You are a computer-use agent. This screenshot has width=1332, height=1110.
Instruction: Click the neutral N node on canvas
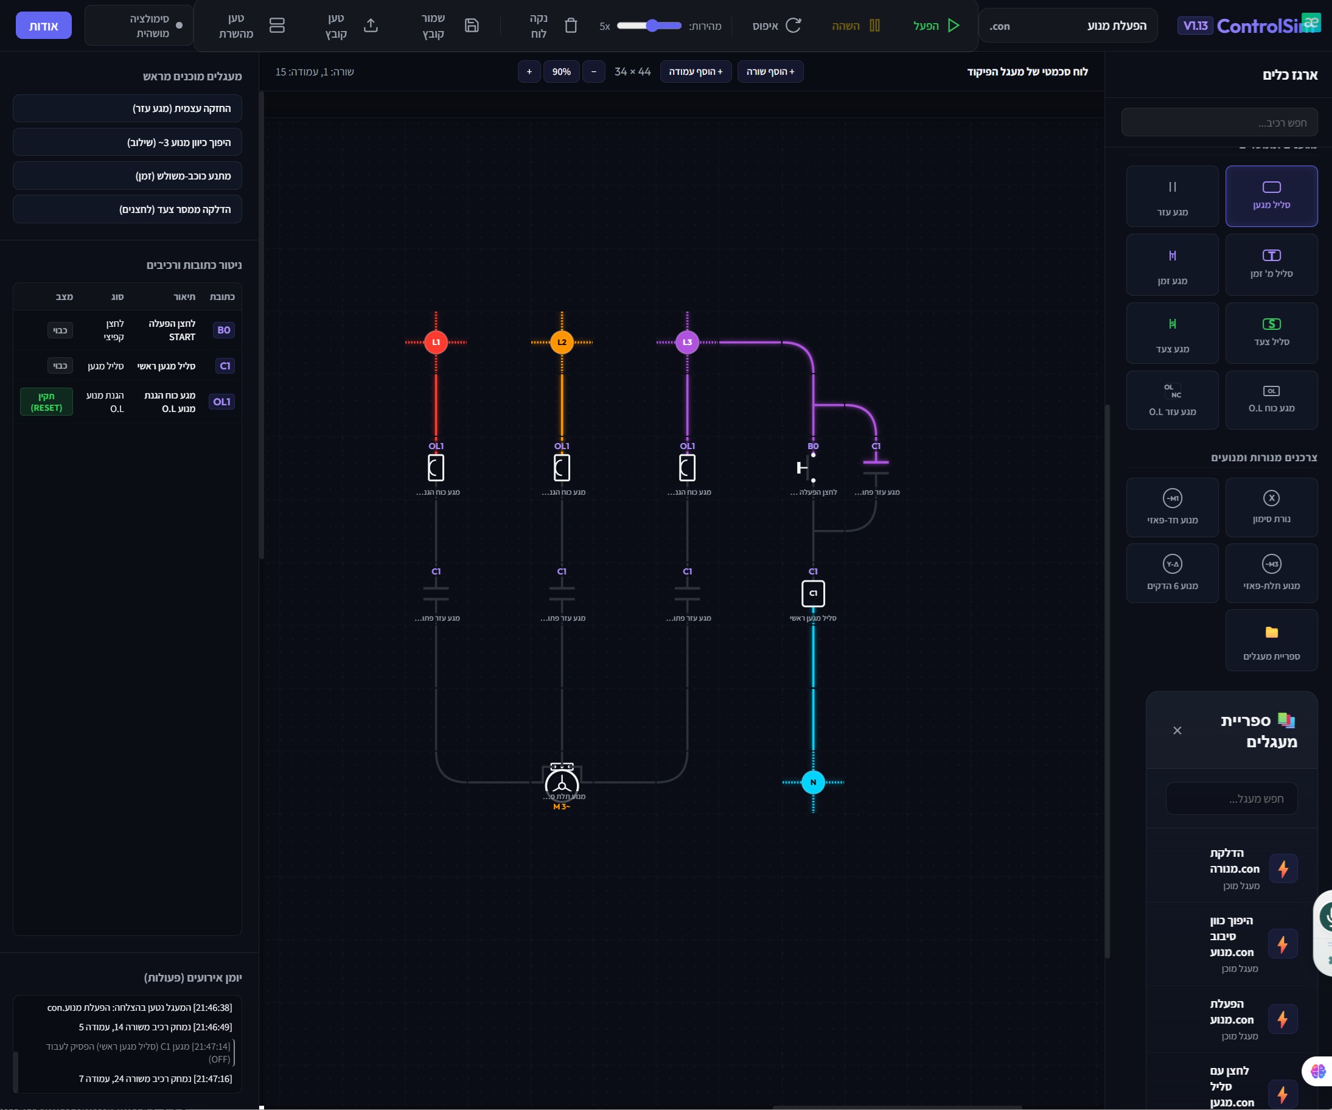click(x=813, y=782)
